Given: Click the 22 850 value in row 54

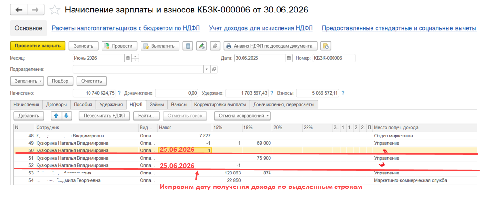Looking at the screenshot, I should coord(234,180).
